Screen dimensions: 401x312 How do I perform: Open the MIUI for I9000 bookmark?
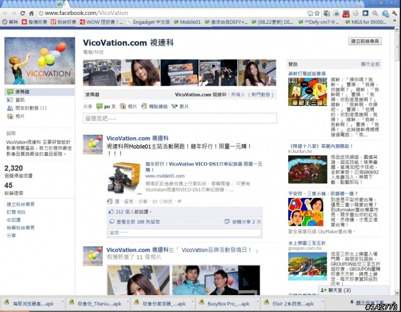click(366, 23)
